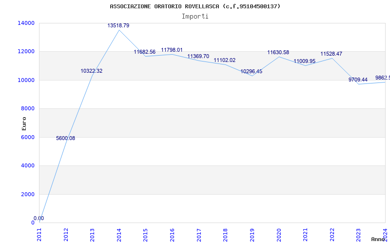Select the 9709.44 data label
Screen dimensions: 390x244
tap(358, 80)
